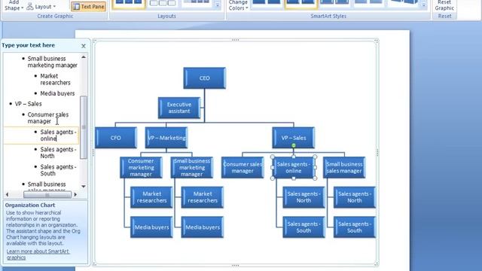The height and width of the screenshot is (271, 482).
Task: Select the Sales agents - online box
Action: 294,167
